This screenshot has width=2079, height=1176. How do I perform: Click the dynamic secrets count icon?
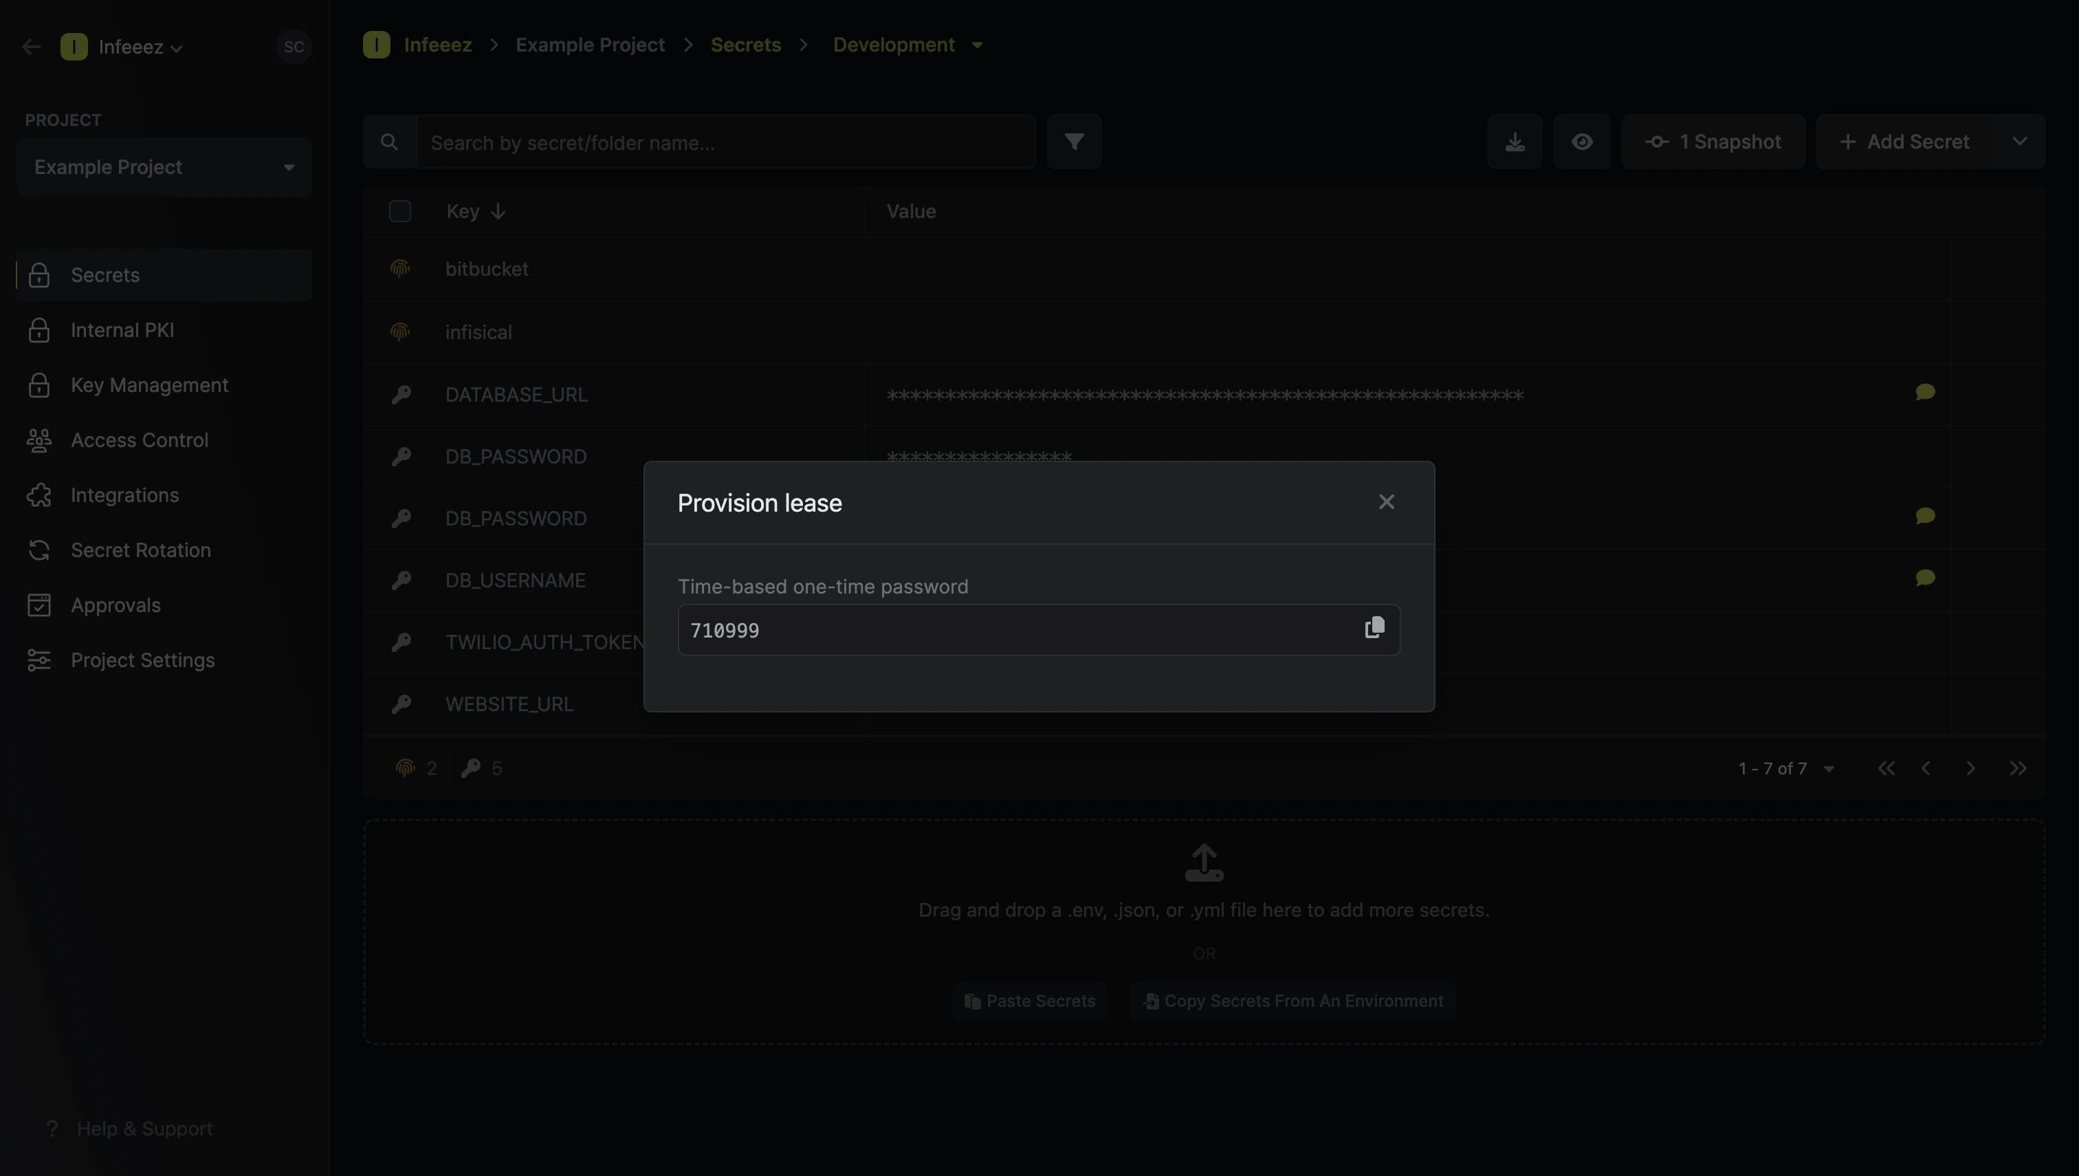pos(406,768)
